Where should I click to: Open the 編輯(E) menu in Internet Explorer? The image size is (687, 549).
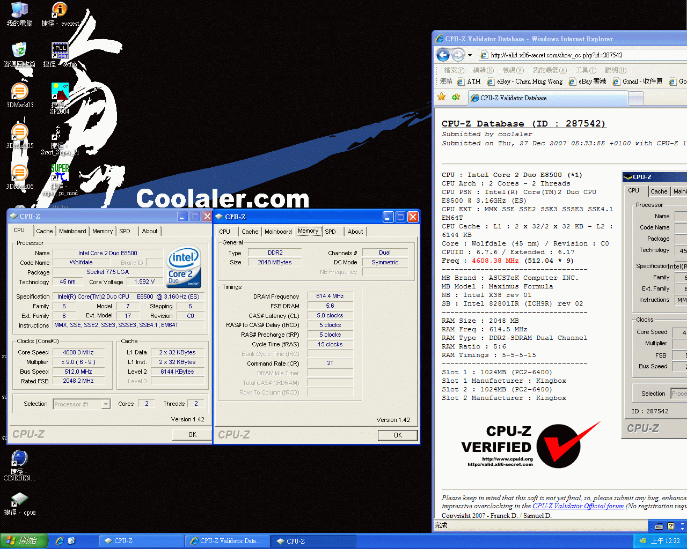[x=483, y=70]
